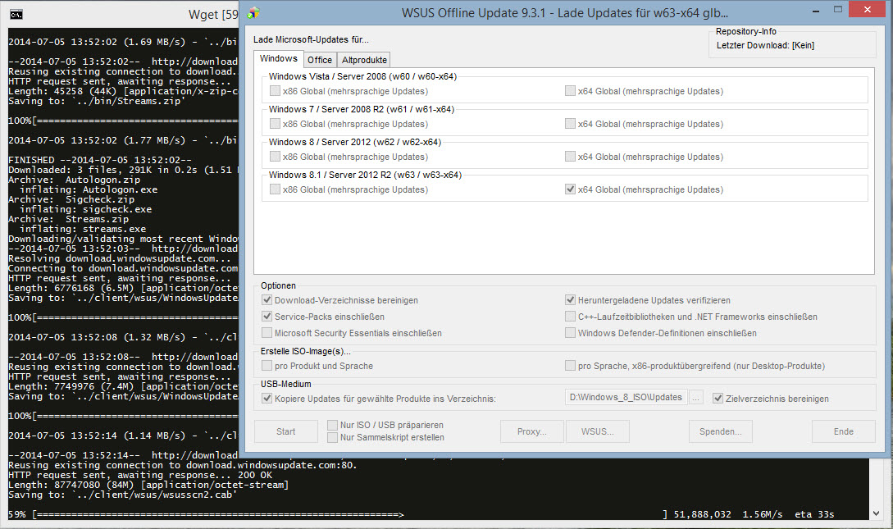Screen dimensions: 893x529
Task: Click 'Archive: Sigcheck.zip' console line
Action: tap(71, 199)
